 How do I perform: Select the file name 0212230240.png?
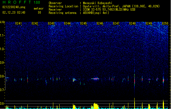pyautogui.click(x=14, y=7)
